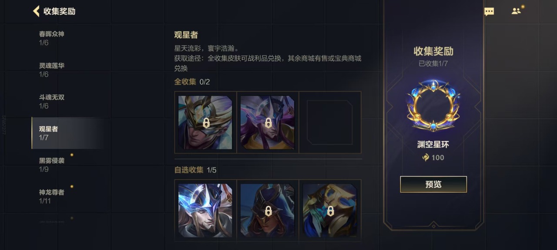Tap the lock on first 全收集 skin
This screenshot has width=557, height=250.
point(206,123)
